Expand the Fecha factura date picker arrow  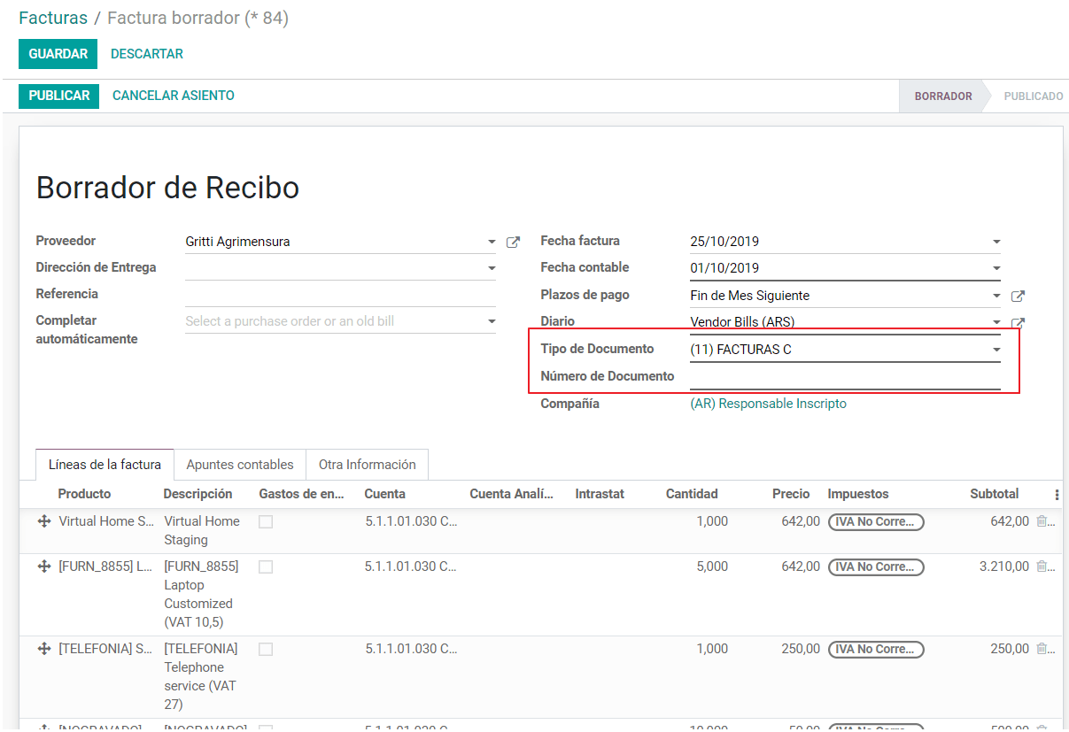pyautogui.click(x=996, y=242)
